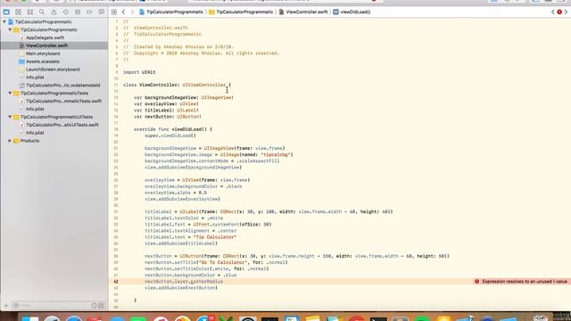571x321 pixels.
Task: Select AppDelegate.swift in navigator
Action: click(45, 37)
